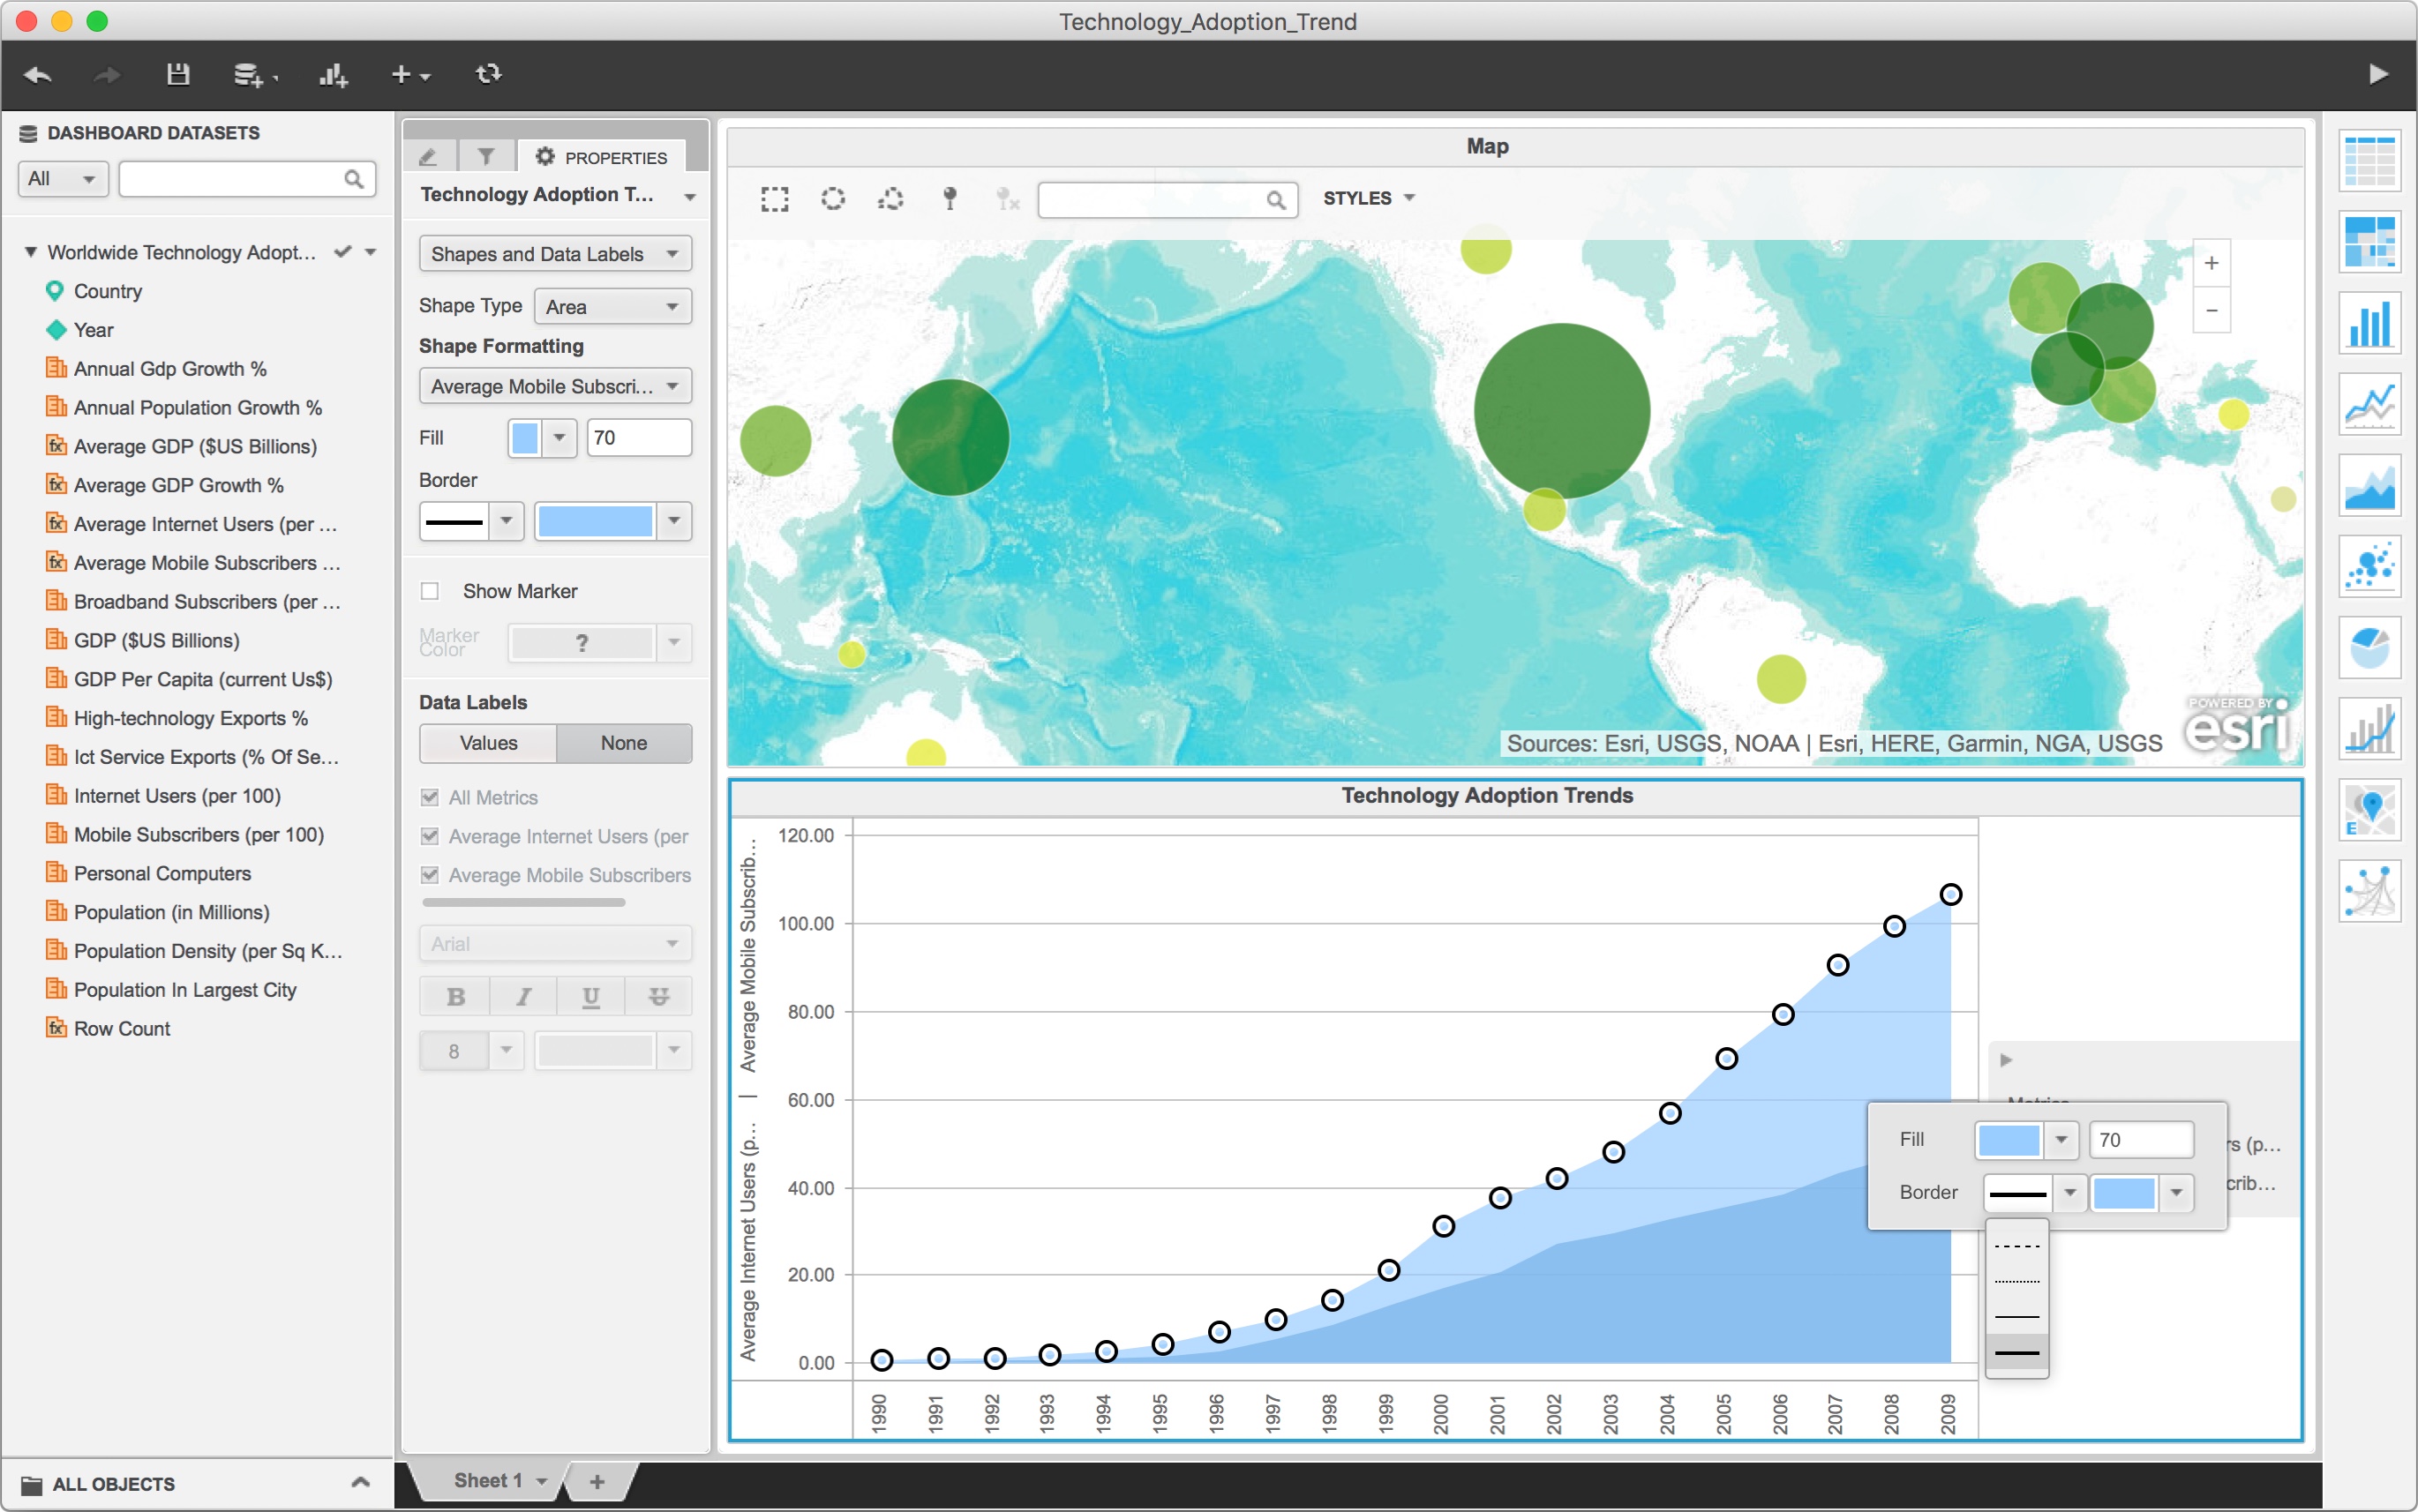Select the area chart visualization icon
Screen dimensions: 2418x1512
tap(2369, 485)
